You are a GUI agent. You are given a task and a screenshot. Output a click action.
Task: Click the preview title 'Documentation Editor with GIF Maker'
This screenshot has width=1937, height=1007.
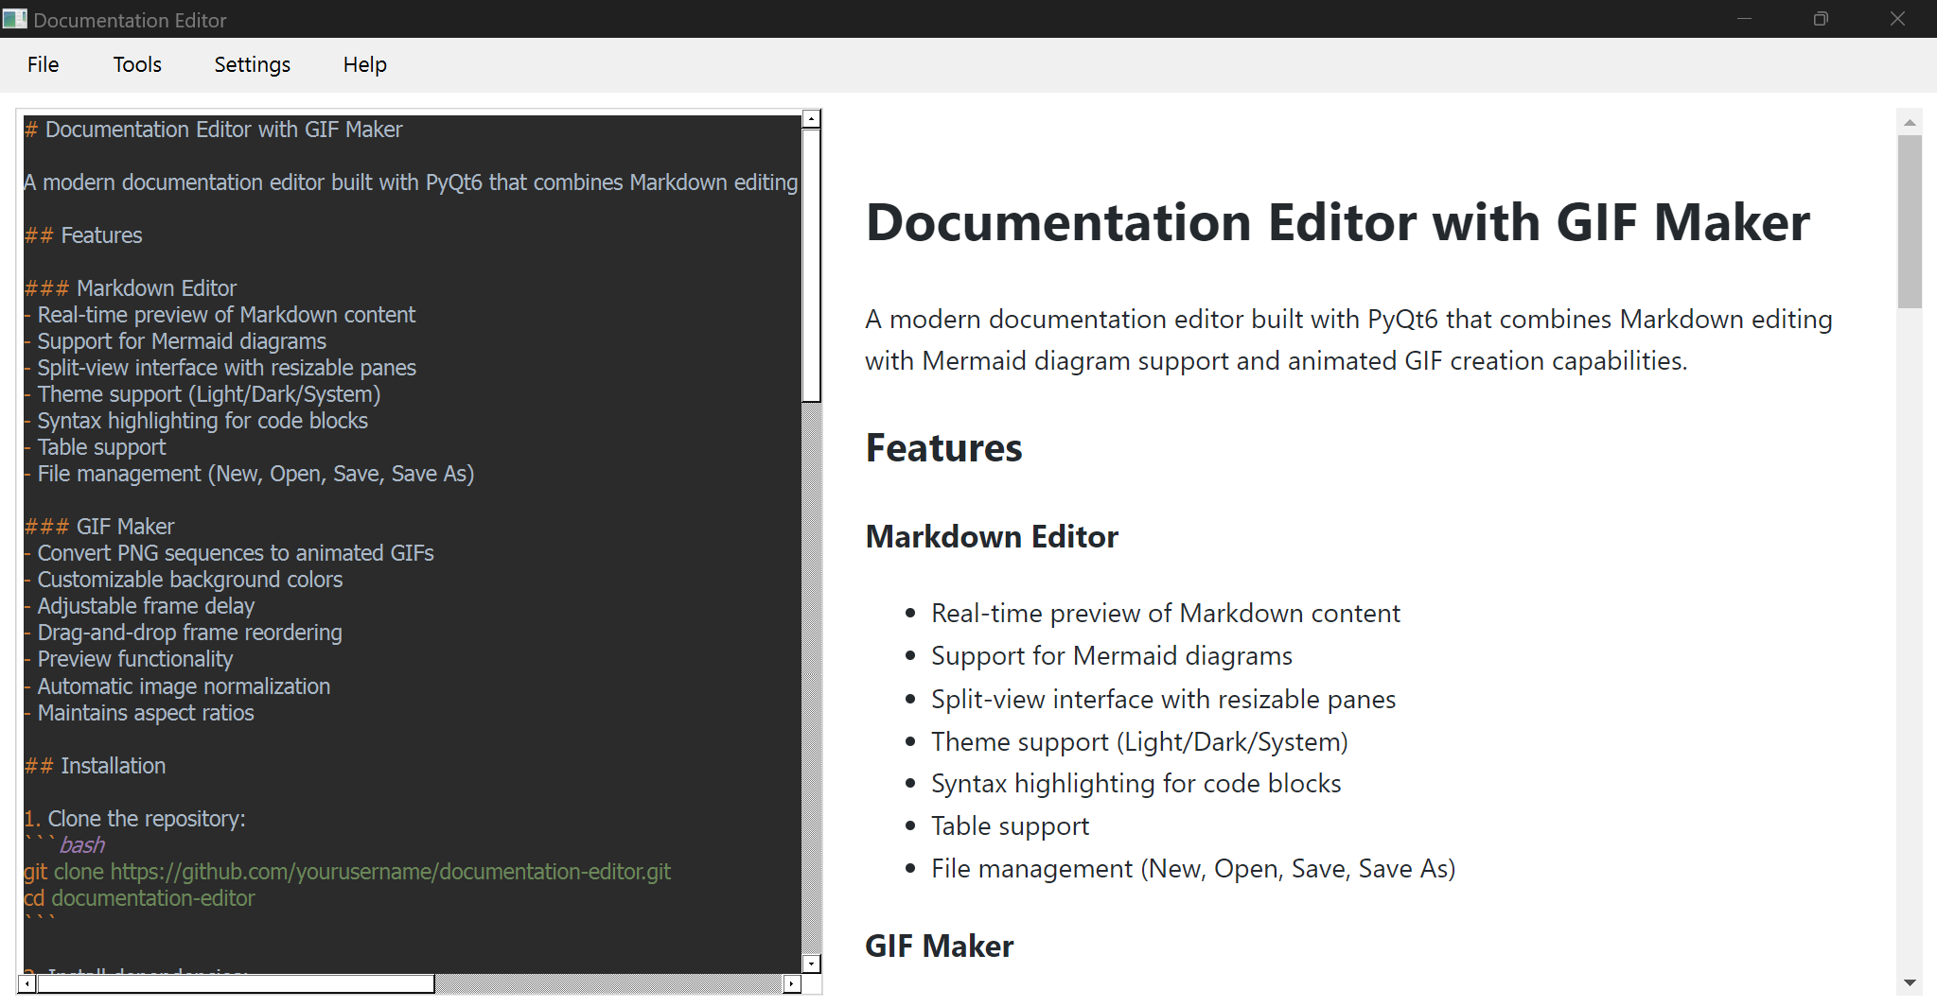[x=1338, y=223]
